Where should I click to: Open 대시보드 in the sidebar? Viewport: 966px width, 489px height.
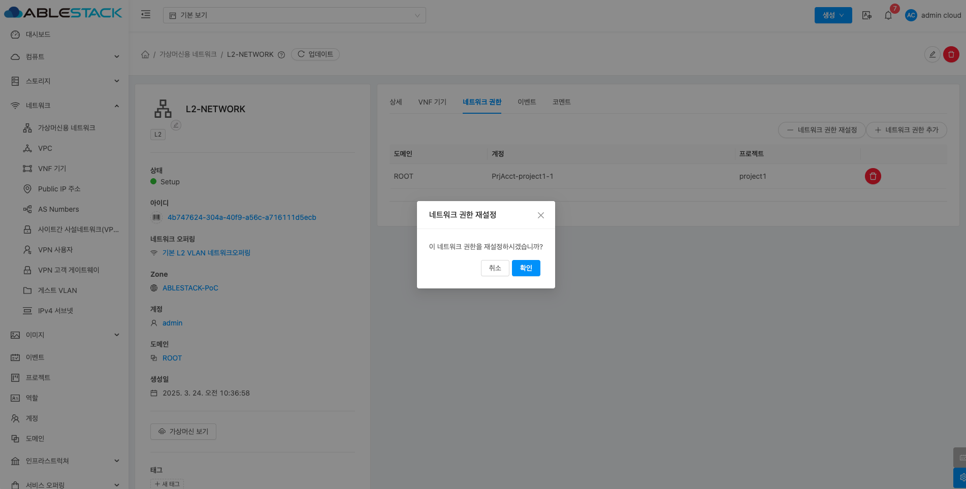[64, 35]
